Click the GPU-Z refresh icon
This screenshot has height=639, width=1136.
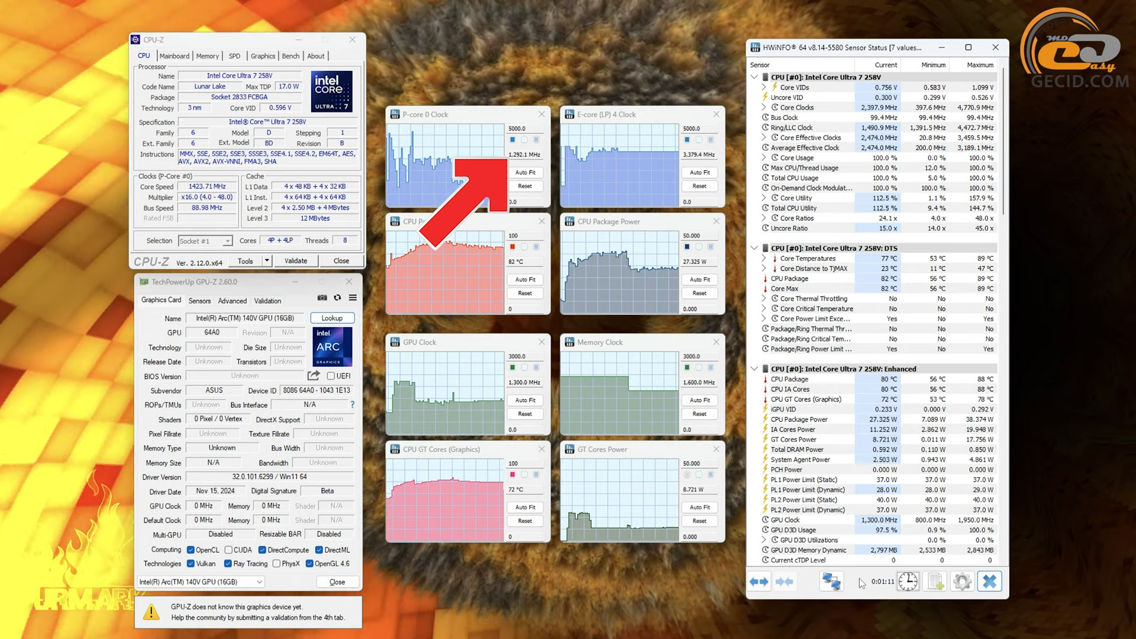click(x=337, y=298)
